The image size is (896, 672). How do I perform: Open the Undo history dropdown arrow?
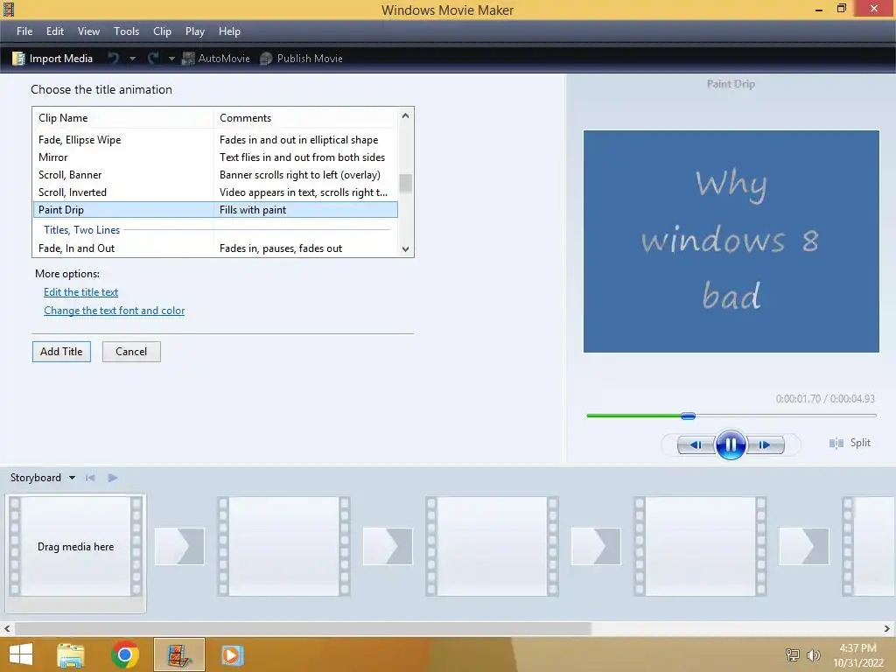coord(132,59)
